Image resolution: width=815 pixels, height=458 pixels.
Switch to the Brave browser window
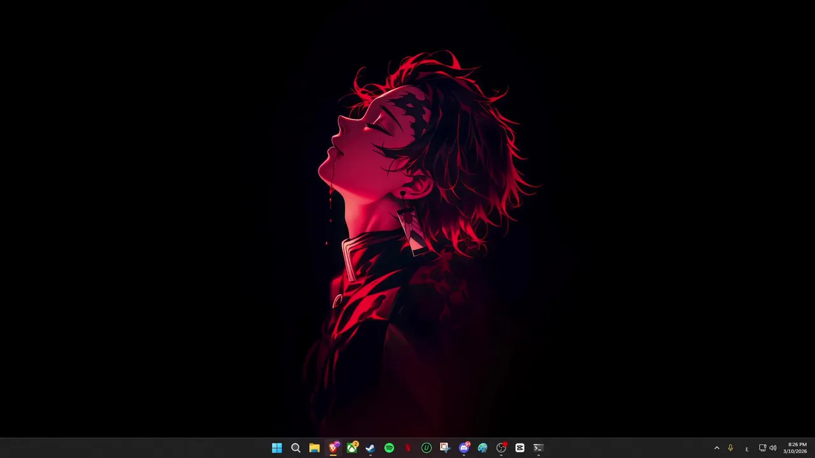(x=333, y=448)
